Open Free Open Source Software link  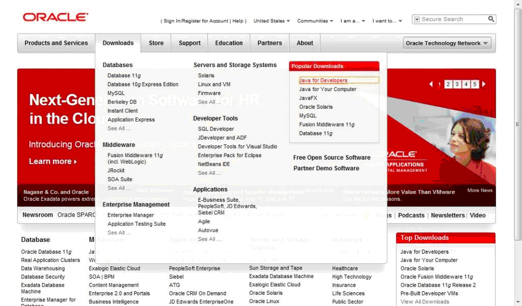click(x=331, y=158)
